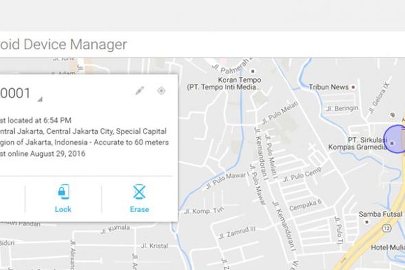Click the PT. Sirkulasi Kompas Gramedia marker
Image resolution: width=405 pixels, height=270 pixels.
click(392, 143)
